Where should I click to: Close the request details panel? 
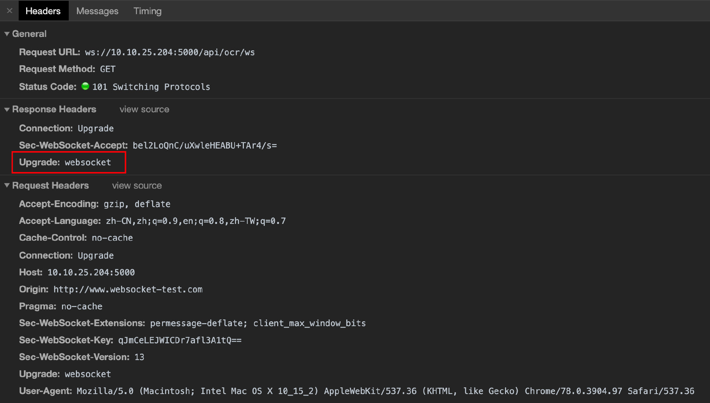[x=10, y=11]
